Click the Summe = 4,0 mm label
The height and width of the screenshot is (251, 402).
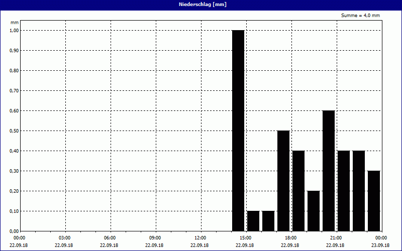click(360, 16)
